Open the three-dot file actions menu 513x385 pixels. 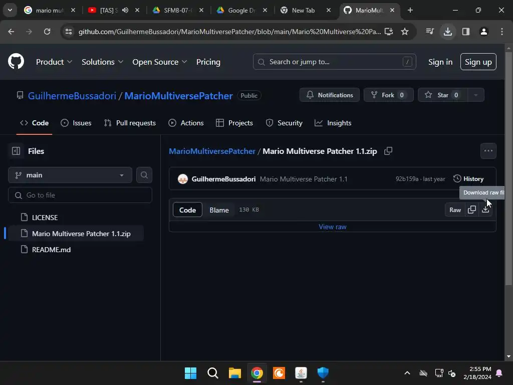(488, 151)
